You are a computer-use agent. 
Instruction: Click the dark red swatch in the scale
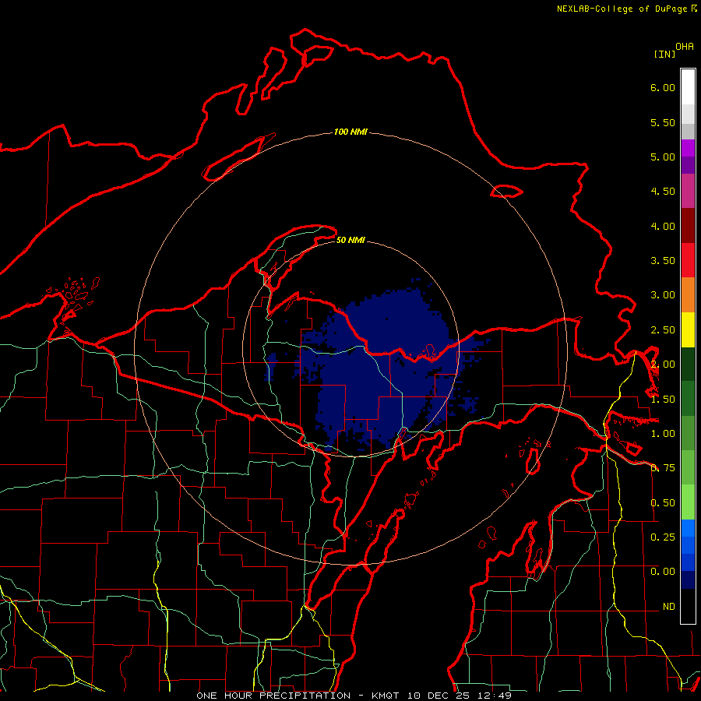point(688,226)
